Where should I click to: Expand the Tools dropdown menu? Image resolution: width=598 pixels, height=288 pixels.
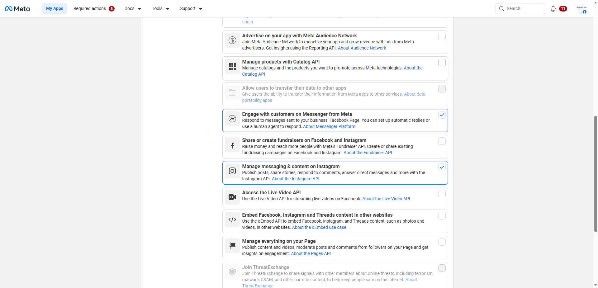[160, 9]
